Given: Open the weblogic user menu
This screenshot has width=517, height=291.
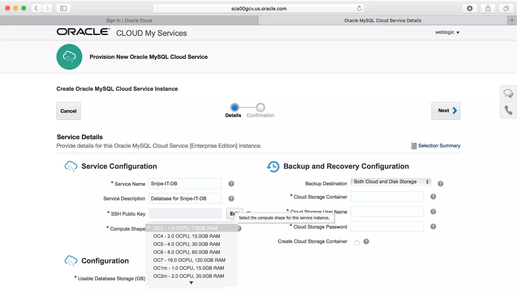Looking at the screenshot, I should click(x=447, y=32).
